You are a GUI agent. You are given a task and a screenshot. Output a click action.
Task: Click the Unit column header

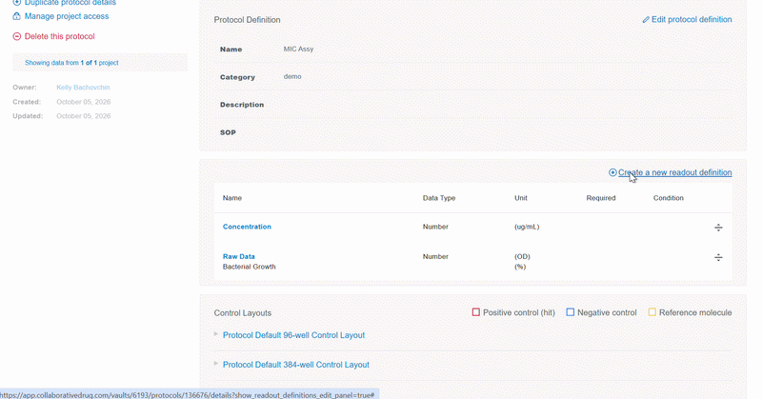point(521,198)
